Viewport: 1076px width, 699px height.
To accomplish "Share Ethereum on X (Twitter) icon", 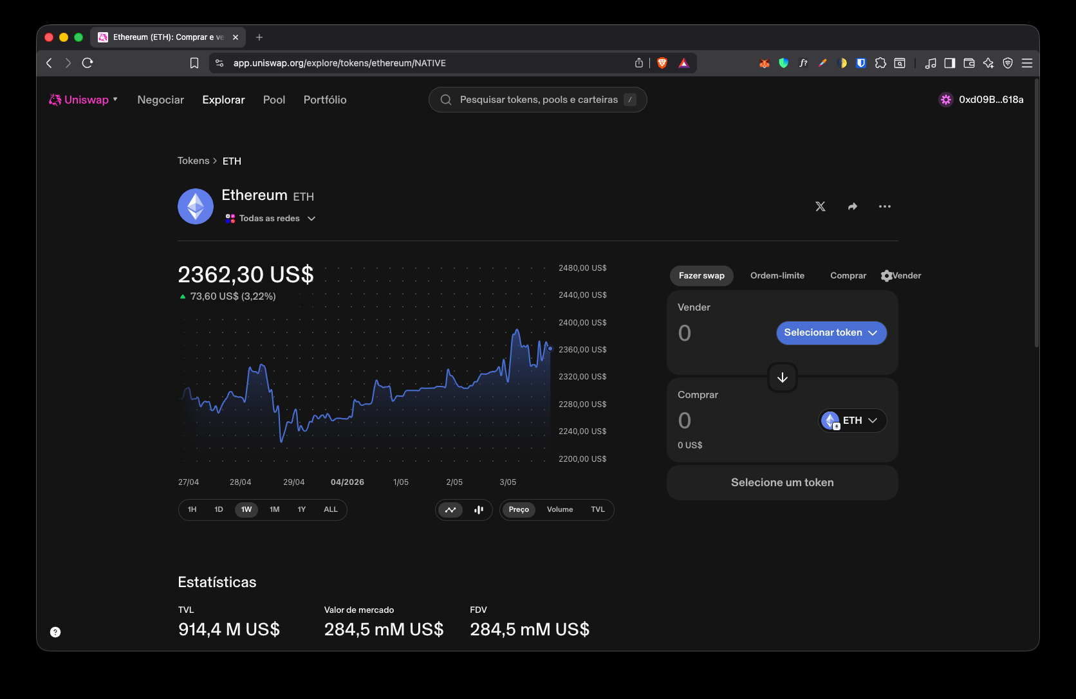I will pos(821,206).
